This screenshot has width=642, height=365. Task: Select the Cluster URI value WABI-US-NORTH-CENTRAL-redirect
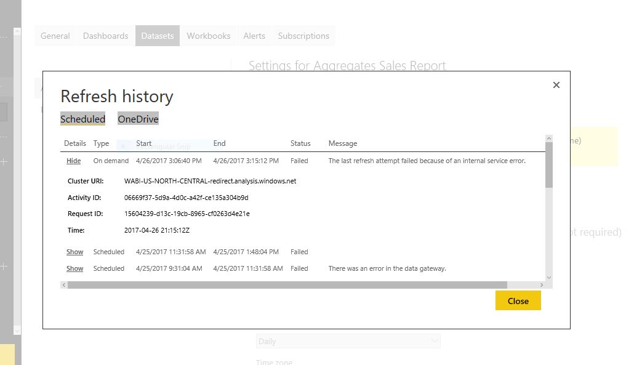[x=210, y=181]
